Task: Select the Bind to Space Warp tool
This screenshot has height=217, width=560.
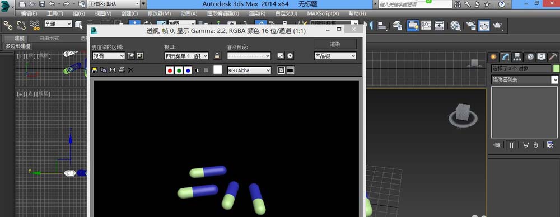Action: (35, 25)
